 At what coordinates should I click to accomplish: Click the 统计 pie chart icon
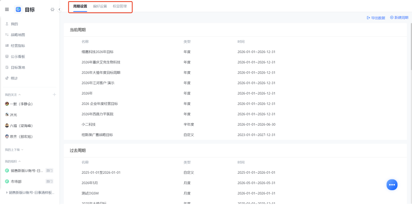click(x=7, y=78)
